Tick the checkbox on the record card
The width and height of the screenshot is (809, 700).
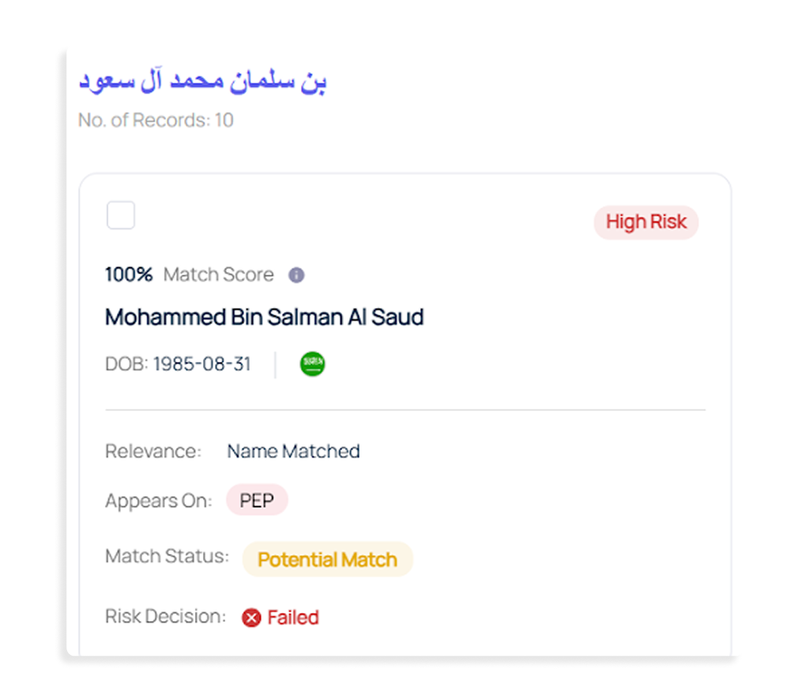pos(121,216)
